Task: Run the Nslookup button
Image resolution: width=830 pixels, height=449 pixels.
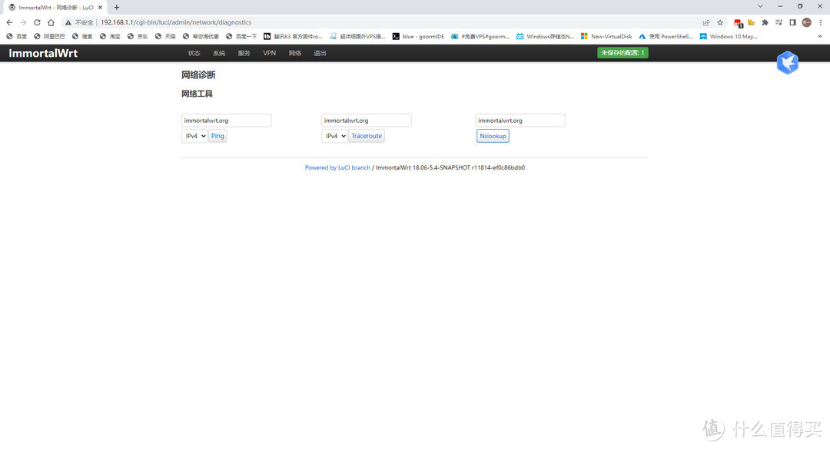Action: [x=493, y=136]
